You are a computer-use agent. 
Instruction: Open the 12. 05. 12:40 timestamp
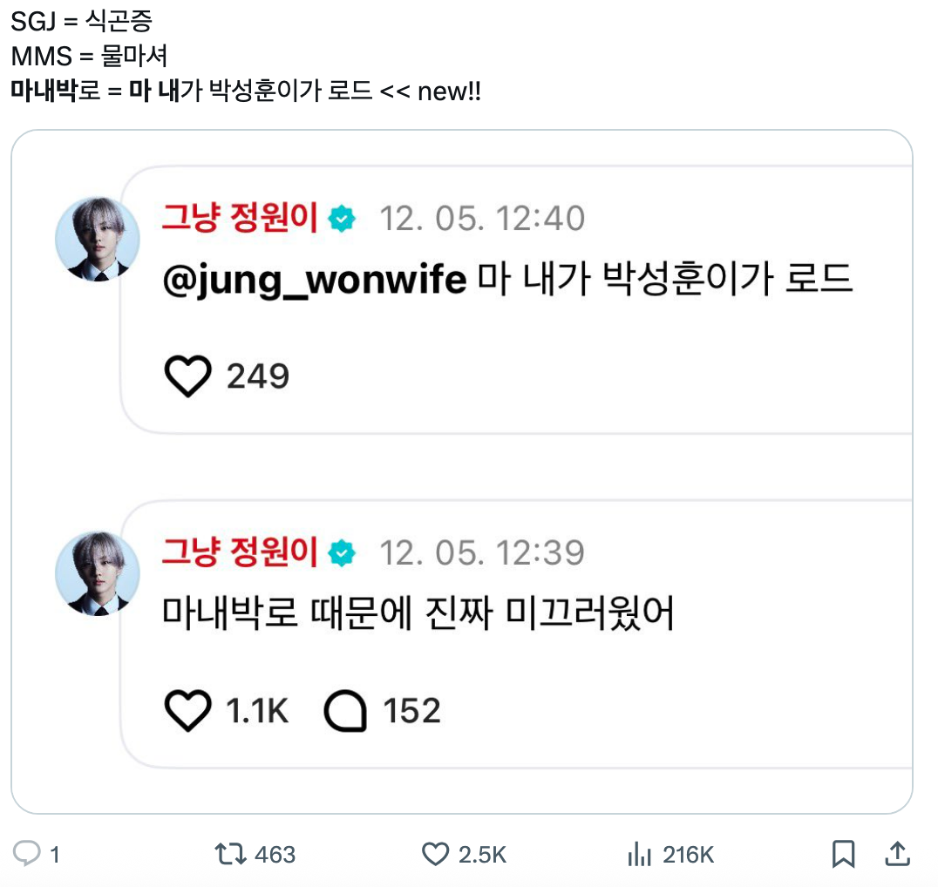click(482, 219)
